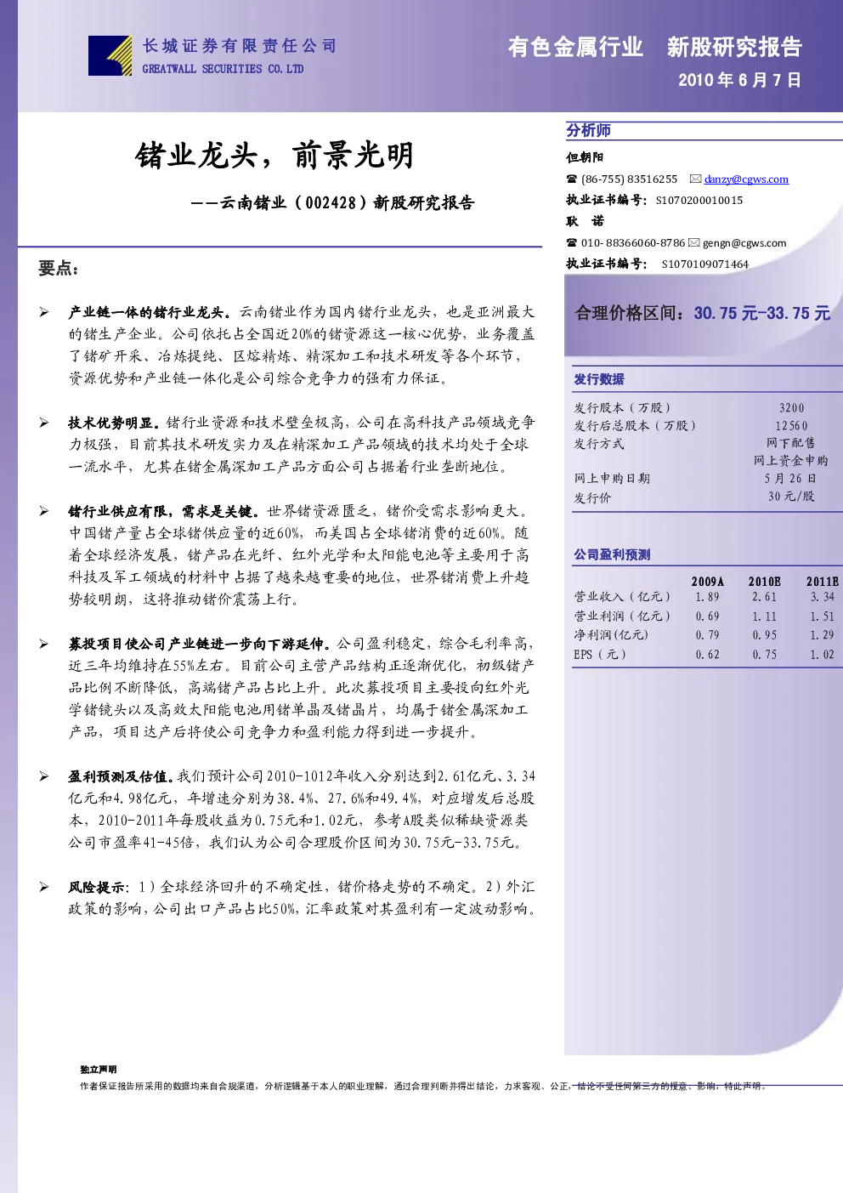Click certificate number S1070109071464
This screenshot has height=1193, width=843.
pyautogui.click(x=705, y=264)
